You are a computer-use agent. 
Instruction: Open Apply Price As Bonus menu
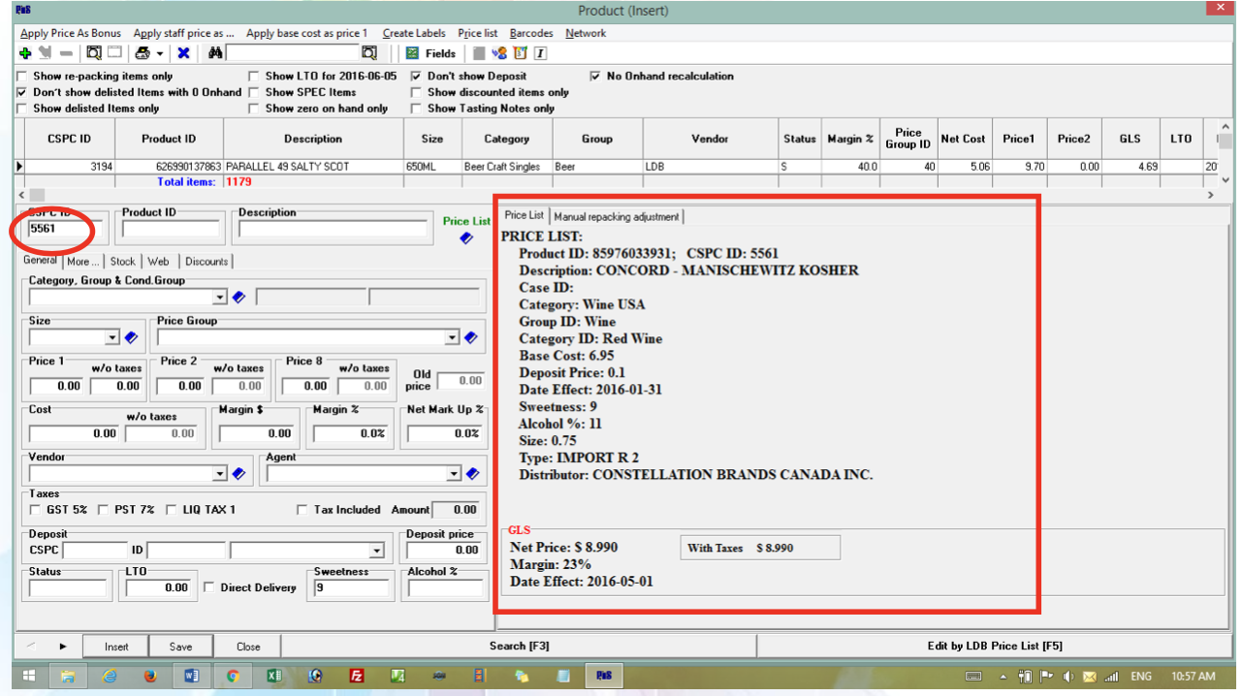pyautogui.click(x=71, y=33)
